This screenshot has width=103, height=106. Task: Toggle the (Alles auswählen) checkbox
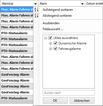click(x=50, y=38)
